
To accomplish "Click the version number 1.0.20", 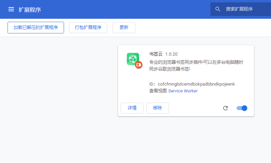I will (171, 54).
